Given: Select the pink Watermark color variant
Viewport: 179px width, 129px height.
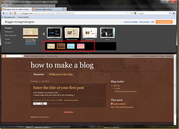Looking at the screenshot, I should point(81,46).
